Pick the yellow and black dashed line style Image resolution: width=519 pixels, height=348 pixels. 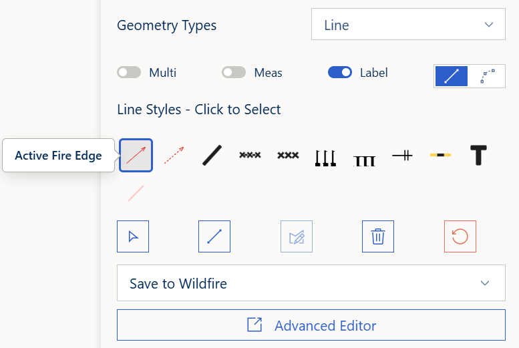pos(440,155)
